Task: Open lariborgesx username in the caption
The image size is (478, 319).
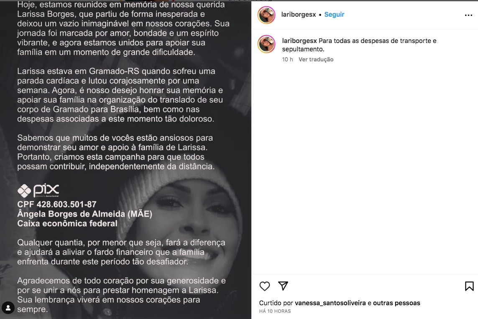Action: pos(299,41)
